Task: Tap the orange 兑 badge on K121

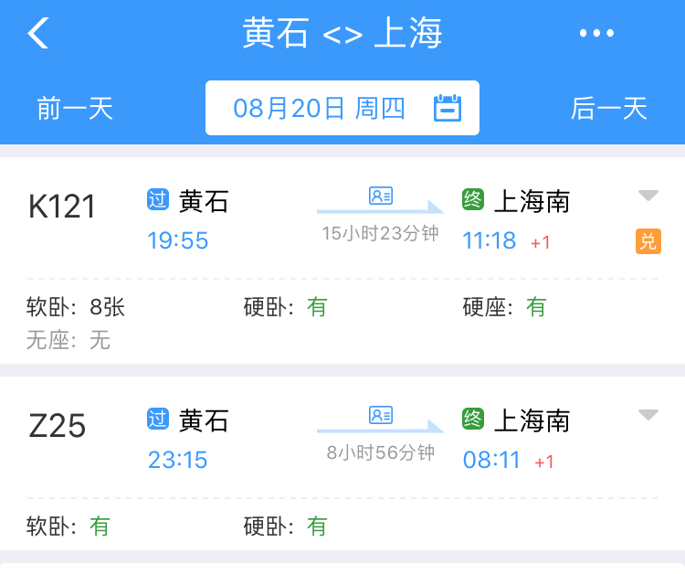Action: pos(648,241)
